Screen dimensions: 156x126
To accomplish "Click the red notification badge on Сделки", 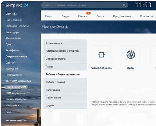I will coord(88,13).
